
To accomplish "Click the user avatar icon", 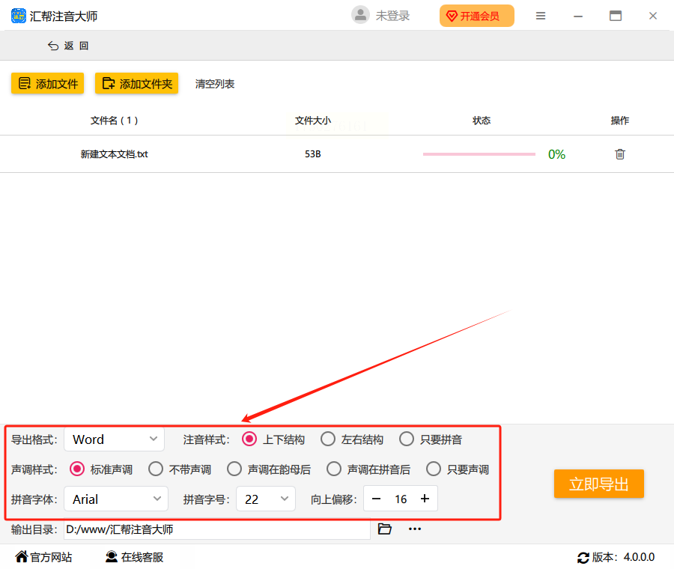I will point(360,15).
